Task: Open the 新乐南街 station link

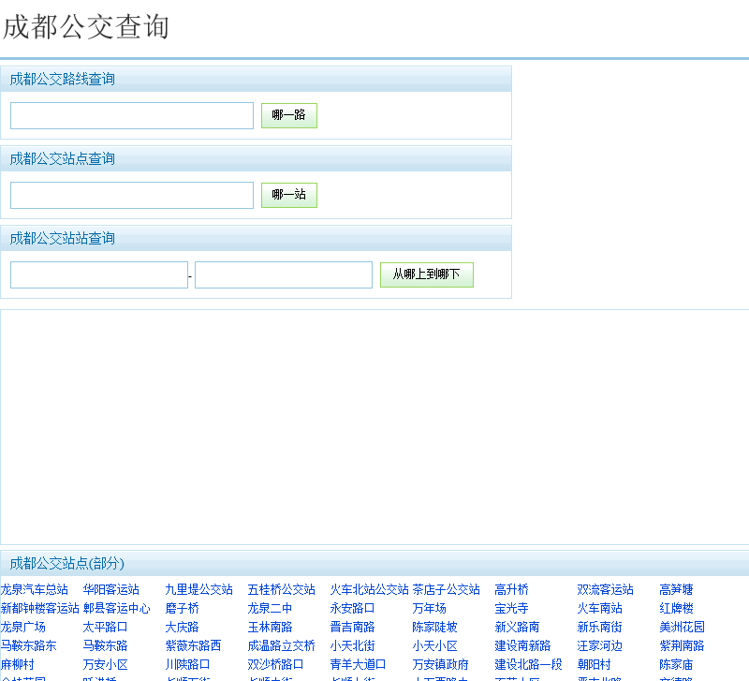Action: tap(599, 627)
